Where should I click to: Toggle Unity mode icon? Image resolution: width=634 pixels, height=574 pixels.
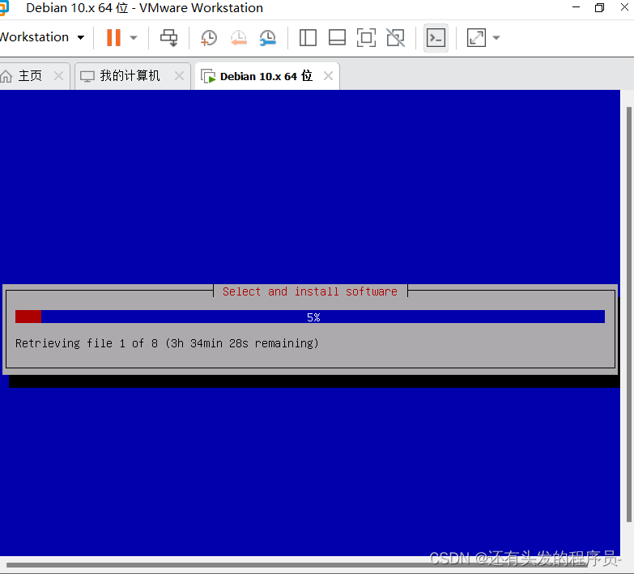point(395,37)
